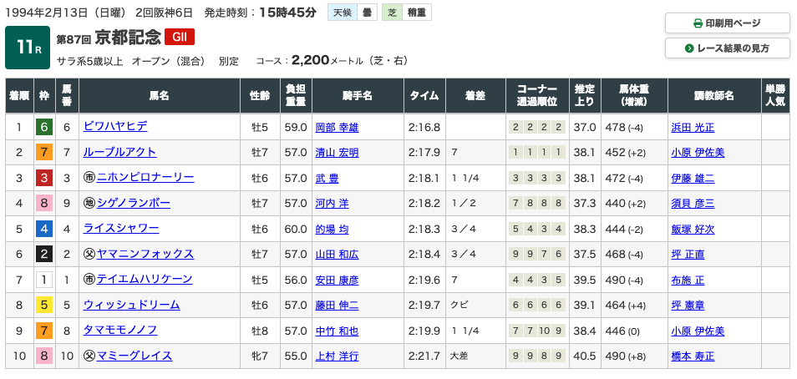This screenshot has width=797, height=379.
Task: Open trainer profile for 浜田 光正
Action: [693, 127]
